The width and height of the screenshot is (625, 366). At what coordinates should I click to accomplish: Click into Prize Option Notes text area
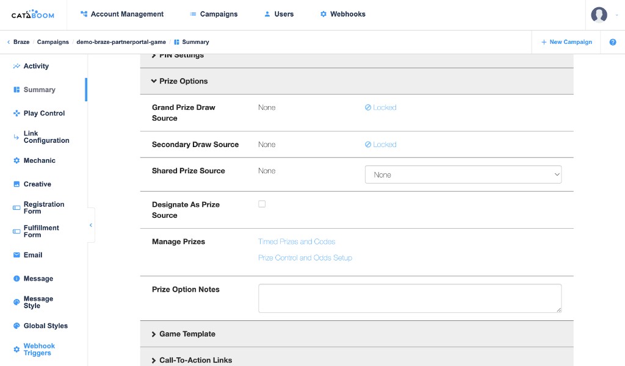click(410, 298)
